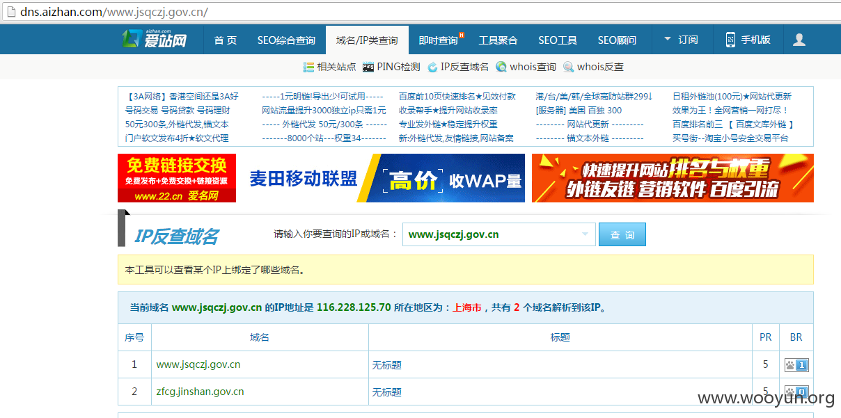Click the IP反查域名 icon
The height and width of the screenshot is (418, 841).
pyautogui.click(x=432, y=67)
